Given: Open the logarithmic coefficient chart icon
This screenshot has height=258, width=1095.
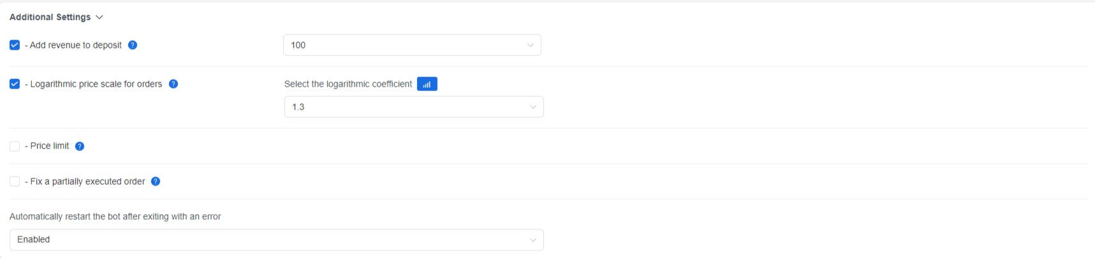Looking at the screenshot, I should tap(427, 84).
